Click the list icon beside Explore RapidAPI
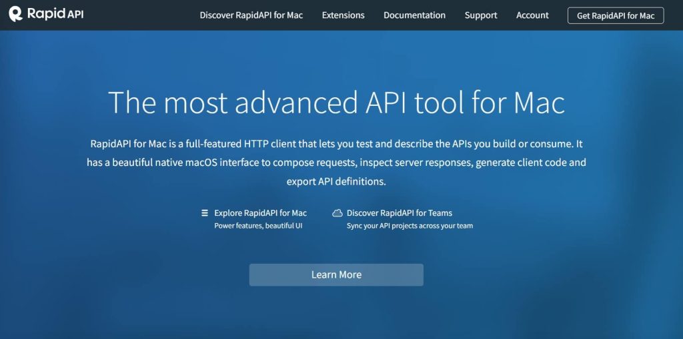 point(205,213)
